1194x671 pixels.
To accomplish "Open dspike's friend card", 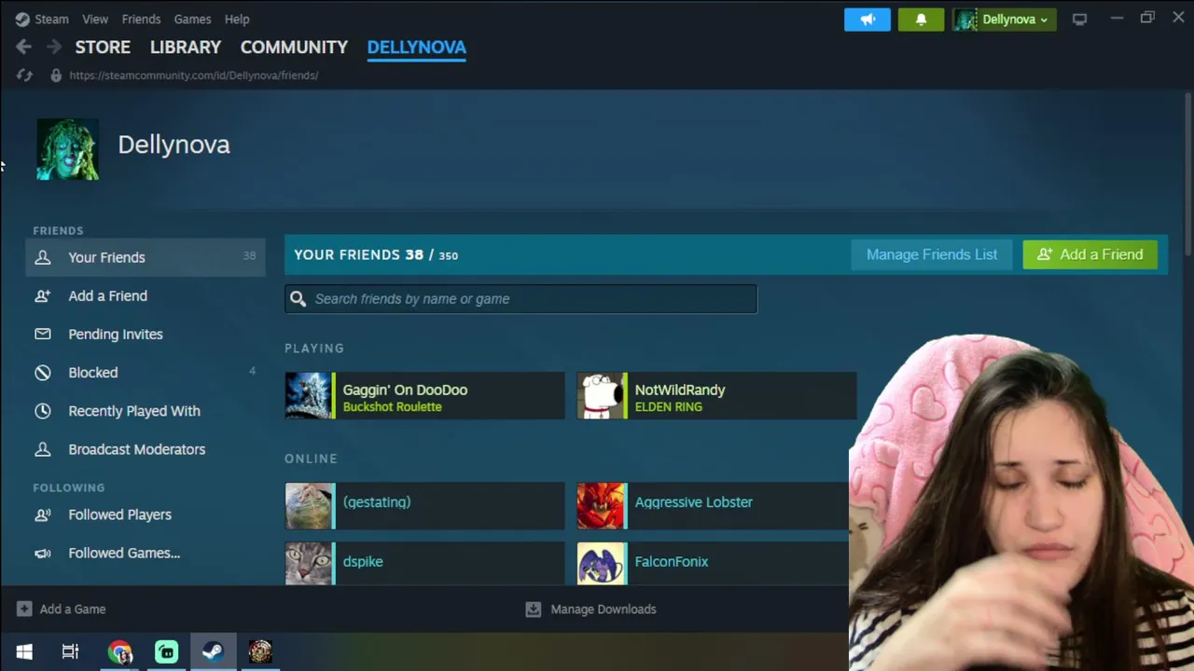I will click(x=424, y=563).
